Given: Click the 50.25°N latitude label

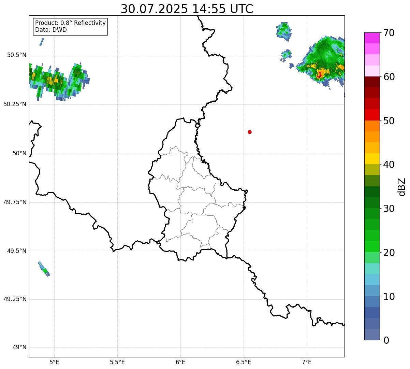Looking at the screenshot, I should point(15,104).
